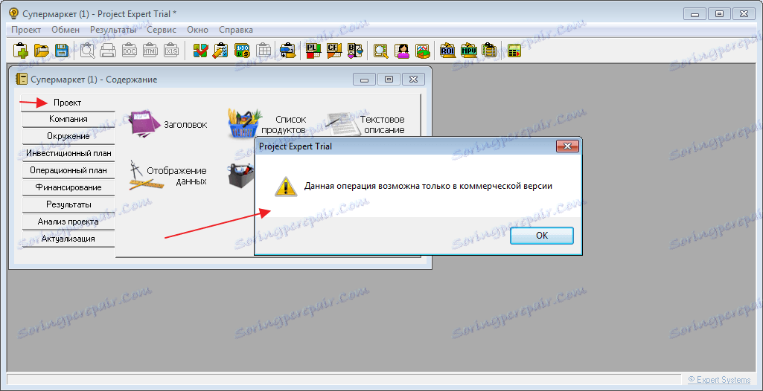The height and width of the screenshot is (391, 763).
Task: Click the pencil clipboard toolbar icon
Action: pos(221,50)
